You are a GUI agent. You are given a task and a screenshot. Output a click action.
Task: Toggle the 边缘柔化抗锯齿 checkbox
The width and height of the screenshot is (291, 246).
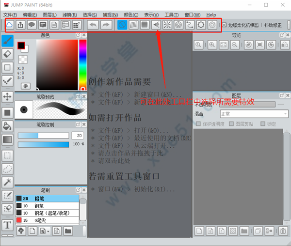point(224,25)
